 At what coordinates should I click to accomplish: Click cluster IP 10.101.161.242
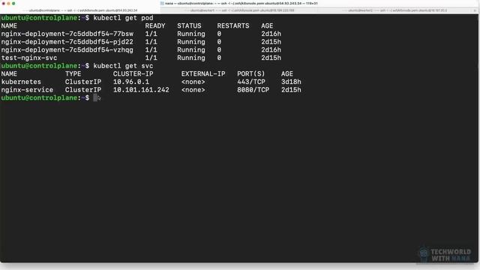tap(141, 90)
